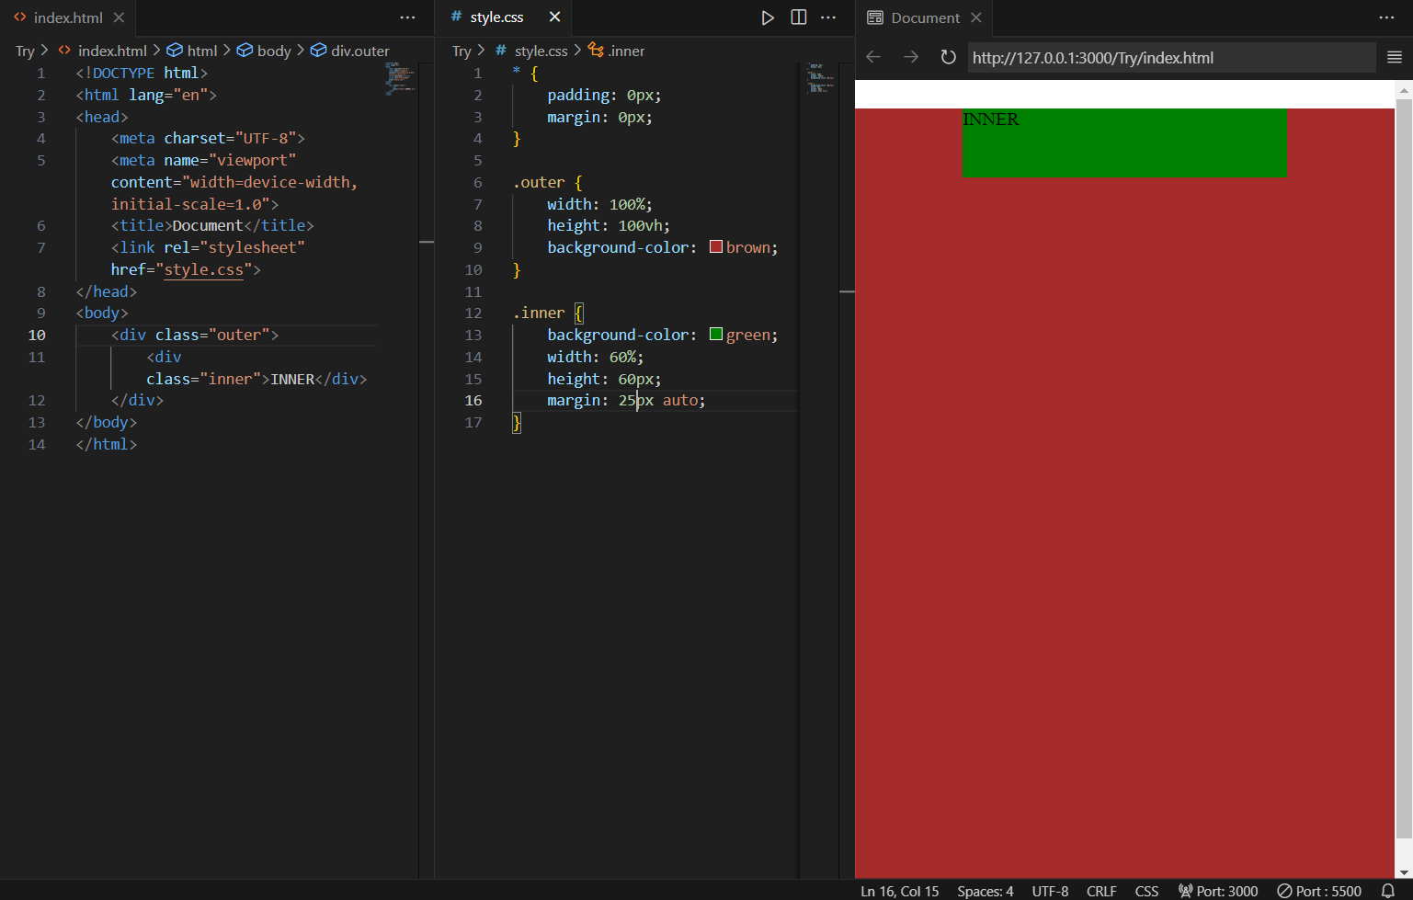This screenshot has height=900, width=1413.
Task: Select html element in index.html breadcrumb
Action: coord(192,51)
